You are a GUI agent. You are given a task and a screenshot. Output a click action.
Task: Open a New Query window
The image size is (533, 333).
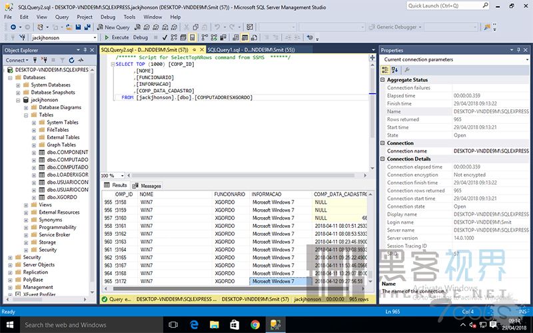pos(113,27)
